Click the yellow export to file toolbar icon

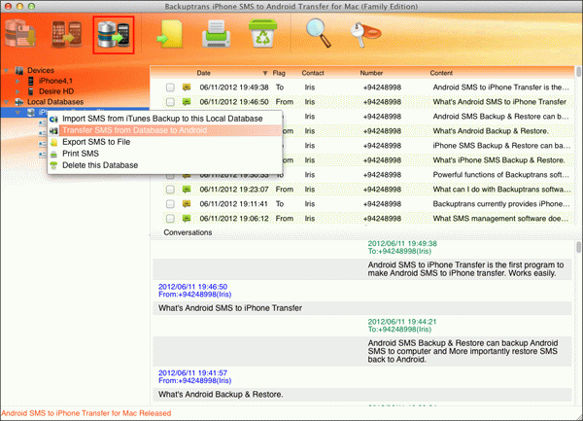pyautogui.click(x=170, y=35)
